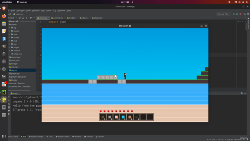This screenshot has height=141, width=250.
Task: Open Terminal app in the dock
Action: [4, 77]
